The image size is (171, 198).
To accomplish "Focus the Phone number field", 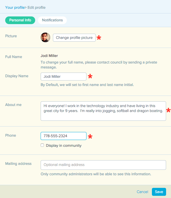I will click(63, 136).
